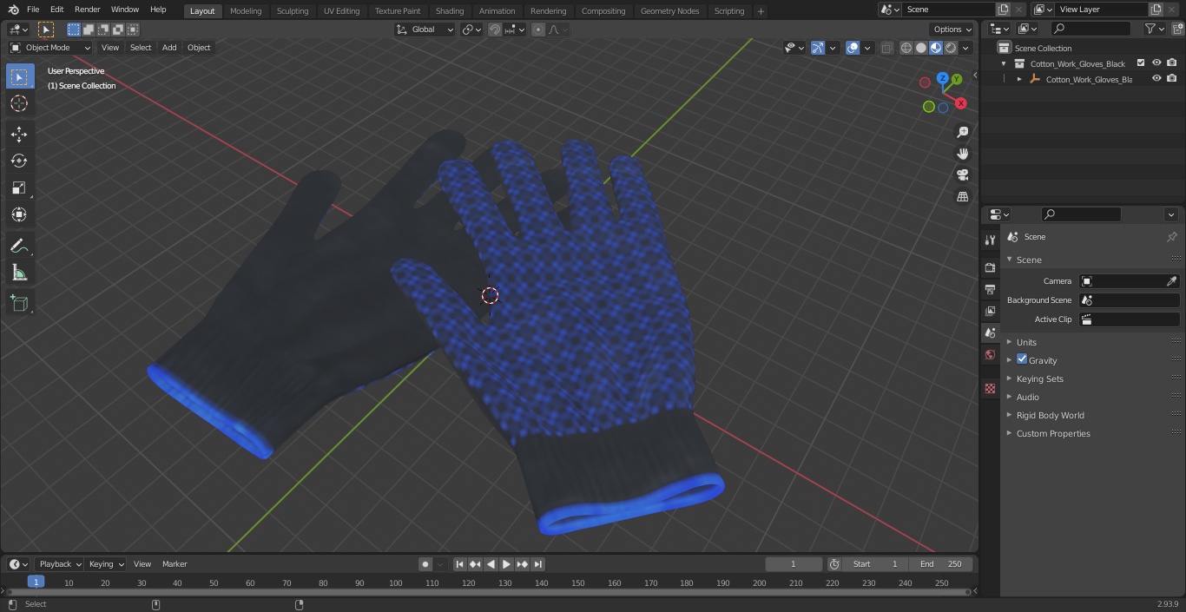Open the Scene properties tab
This screenshot has width=1186, height=612.
990,332
